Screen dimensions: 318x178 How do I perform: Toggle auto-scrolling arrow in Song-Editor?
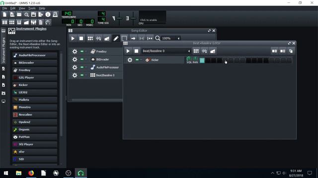(133, 39)
